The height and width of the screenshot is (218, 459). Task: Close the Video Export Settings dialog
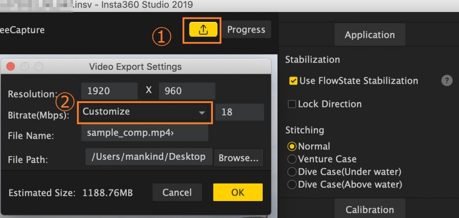tap(11, 67)
